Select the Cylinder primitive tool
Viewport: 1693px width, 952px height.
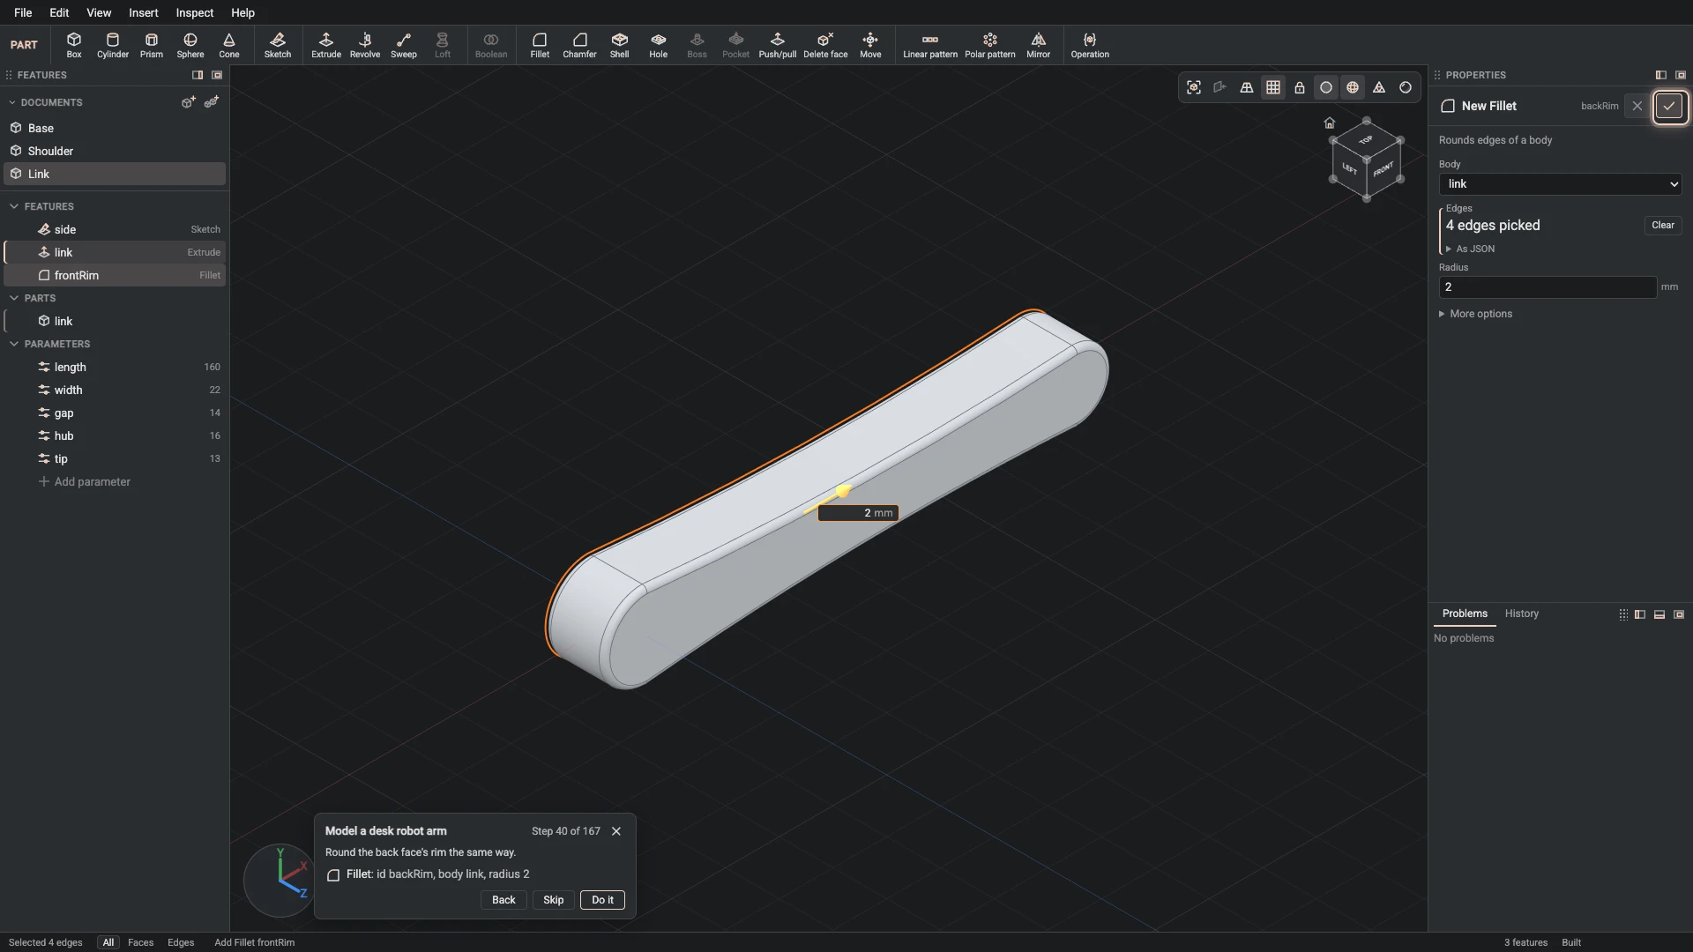113,45
